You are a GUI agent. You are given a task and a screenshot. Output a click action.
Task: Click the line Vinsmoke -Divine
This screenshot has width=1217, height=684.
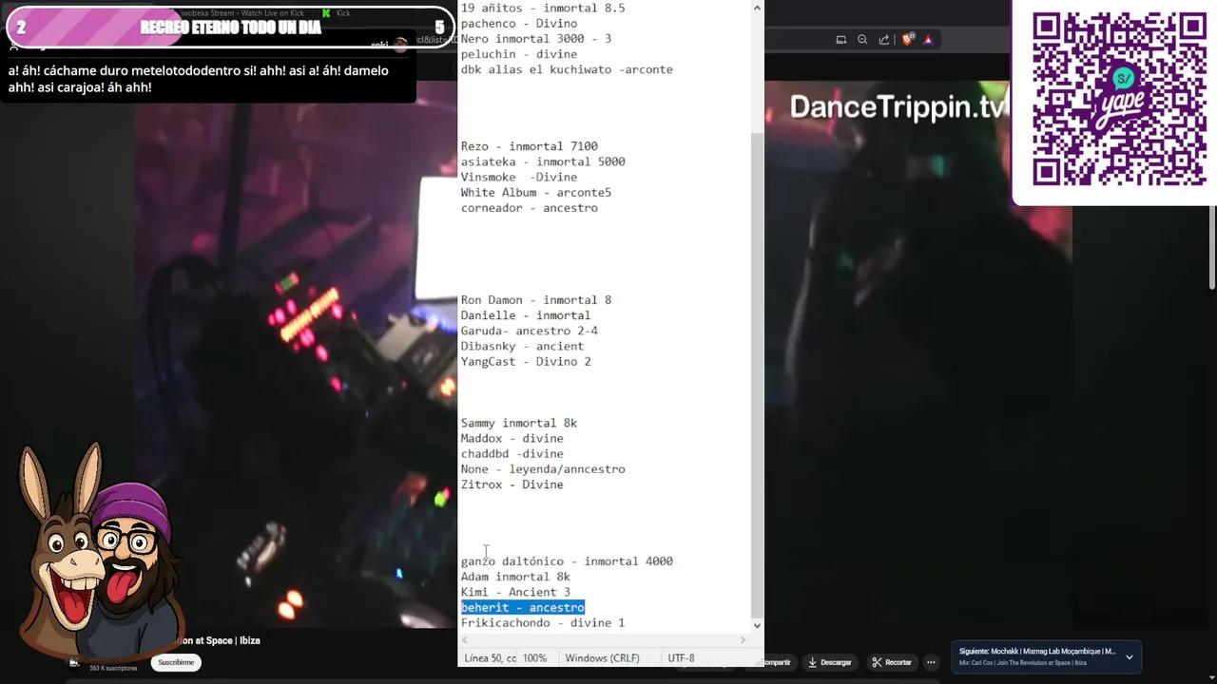519,177
